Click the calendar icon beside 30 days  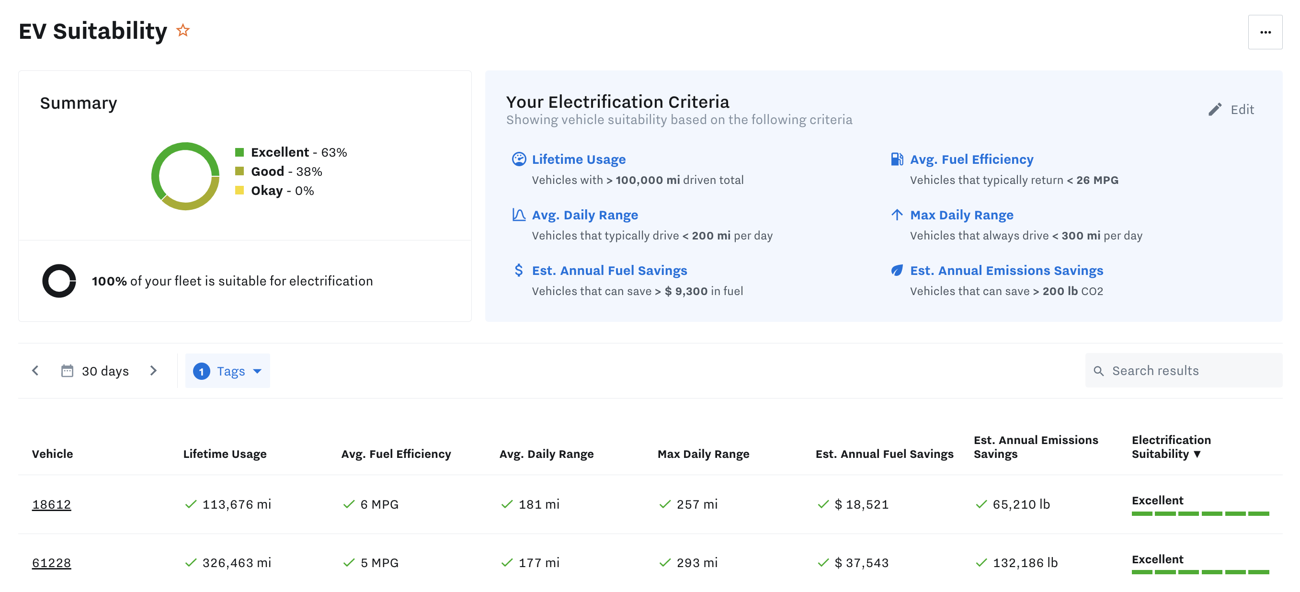[67, 371]
